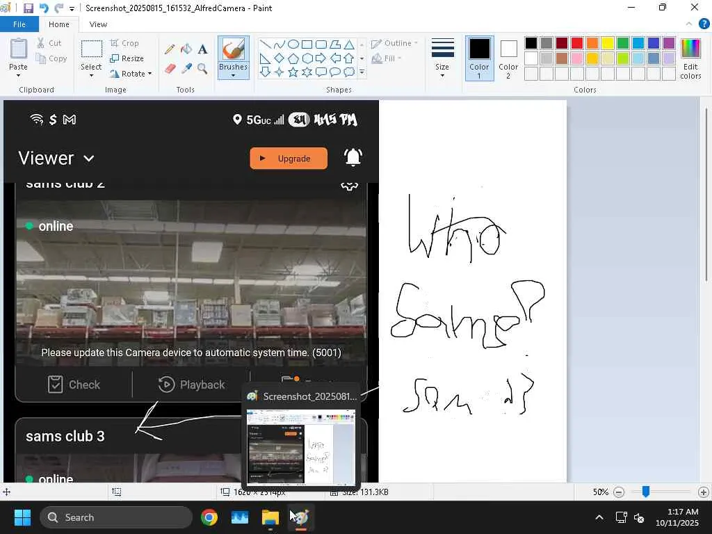Choose the red color swatch
This screenshot has height=534, width=712.
coord(577,43)
